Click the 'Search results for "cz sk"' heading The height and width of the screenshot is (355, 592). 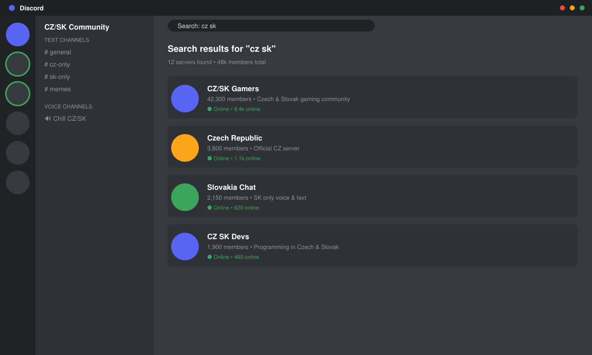pyautogui.click(x=222, y=49)
